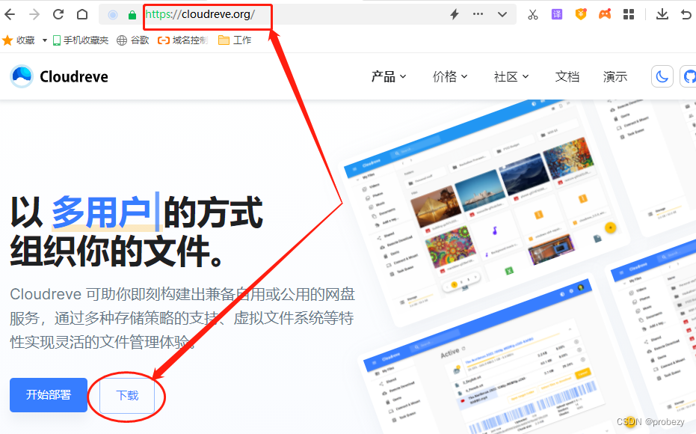The height and width of the screenshot is (434, 696).
Task: Click the address bar showing cloudreve.org
Action: pyautogui.click(x=207, y=14)
